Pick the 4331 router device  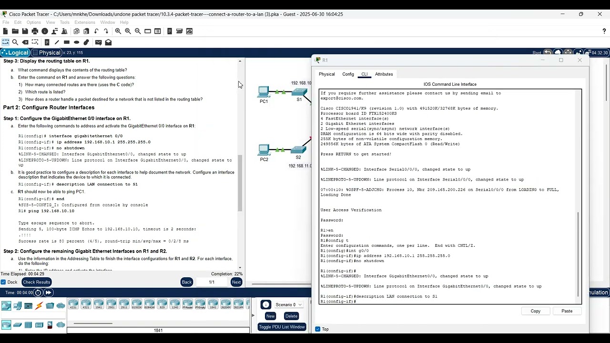73,304
